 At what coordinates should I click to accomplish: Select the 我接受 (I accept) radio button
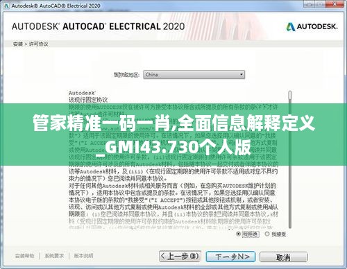(x=267, y=234)
